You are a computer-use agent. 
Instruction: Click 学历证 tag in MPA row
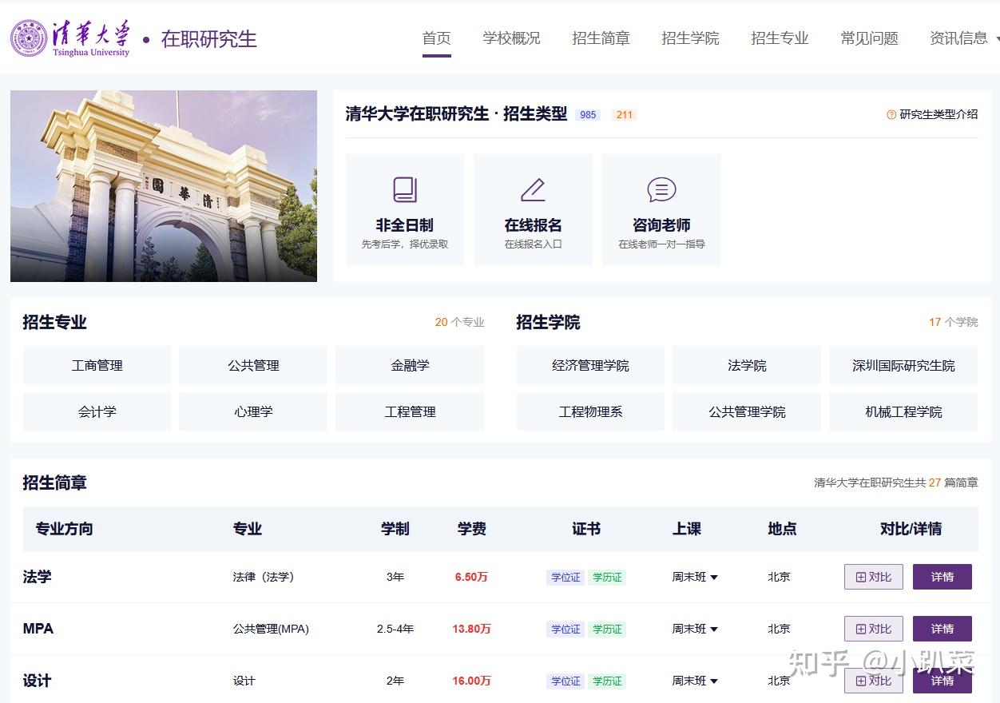pyautogui.click(x=607, y=629)
